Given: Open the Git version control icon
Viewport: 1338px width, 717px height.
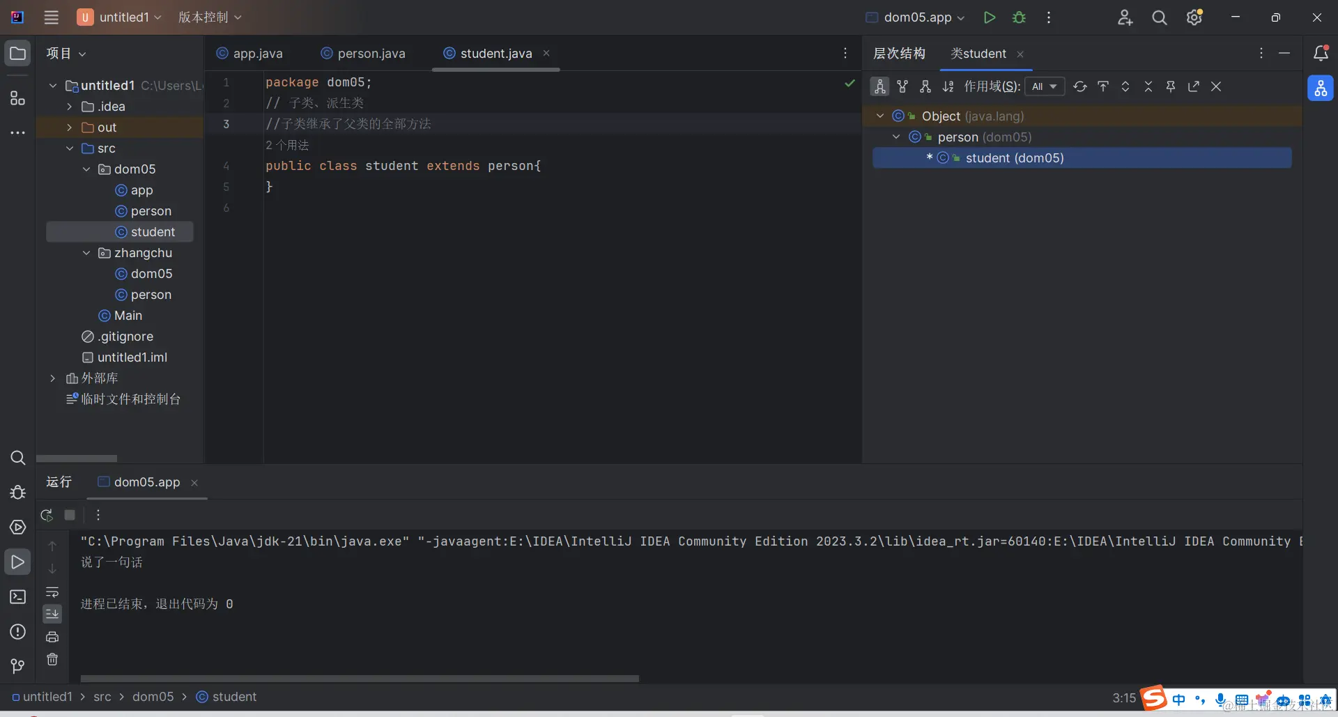Looking at the screenshot, I should pyautogui.click(x=17, y=667).
